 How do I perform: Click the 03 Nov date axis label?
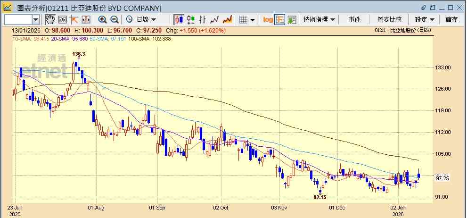[279, 208]
